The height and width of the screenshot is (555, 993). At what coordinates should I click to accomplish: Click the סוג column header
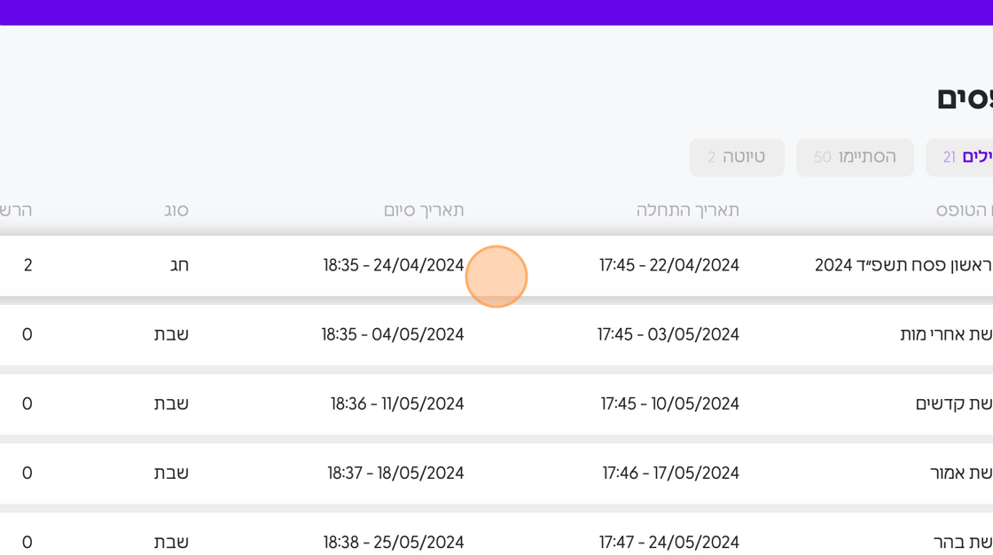pos(176,211)
